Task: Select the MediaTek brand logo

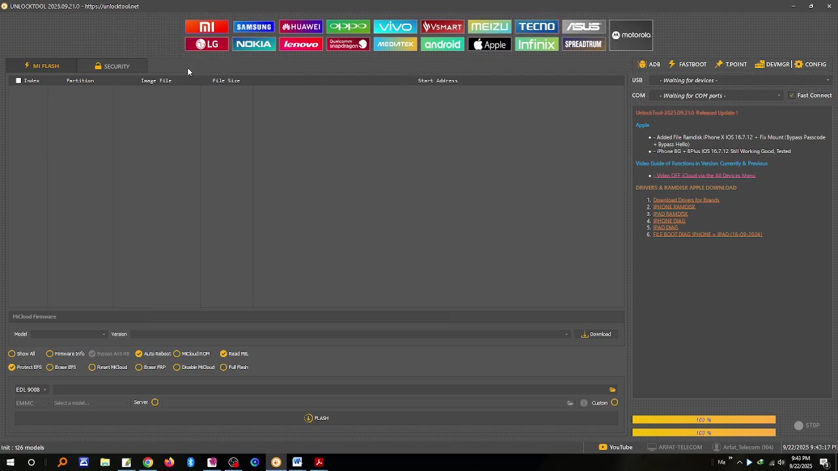Action: point(395,44)
